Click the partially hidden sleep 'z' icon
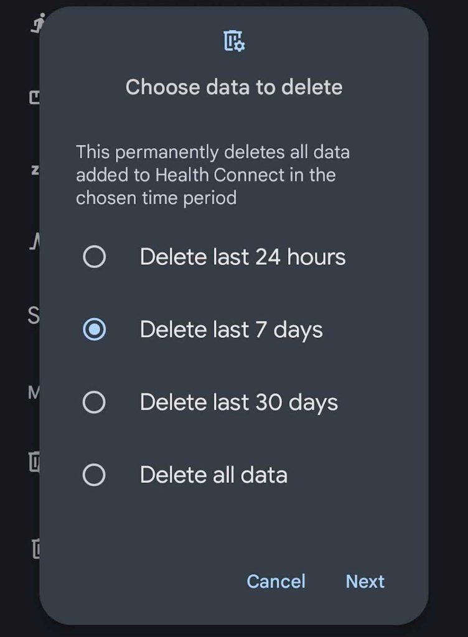This screenshot has width=468, height=637. 35,170
